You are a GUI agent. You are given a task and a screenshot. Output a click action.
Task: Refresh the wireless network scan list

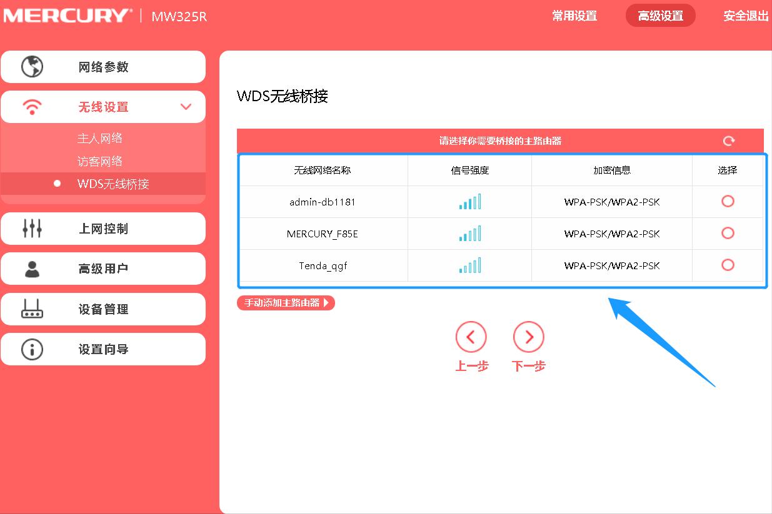click(728, 141)
